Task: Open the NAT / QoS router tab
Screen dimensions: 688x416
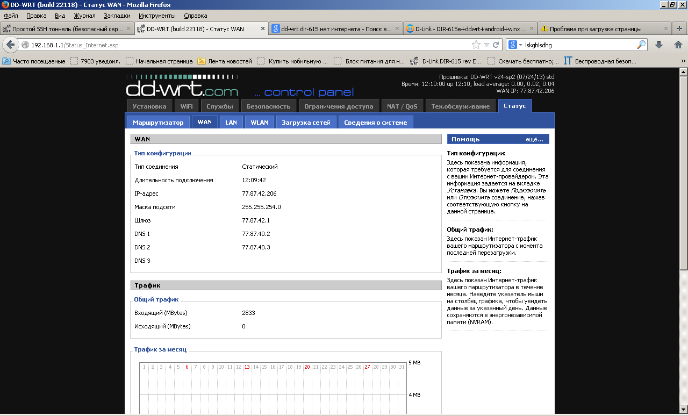Action: pyautogui.click(x=402, y=106)
